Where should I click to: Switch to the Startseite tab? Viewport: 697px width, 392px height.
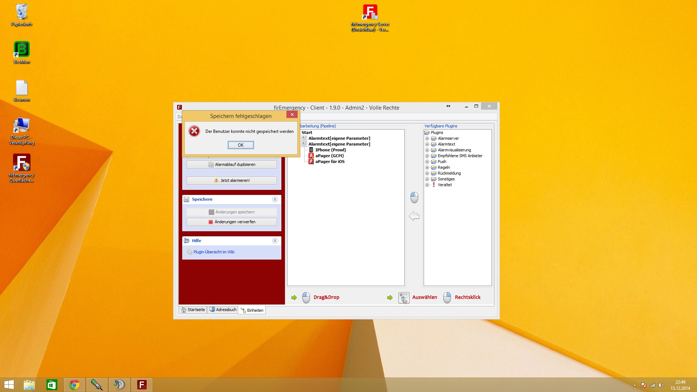click(193, 310)
